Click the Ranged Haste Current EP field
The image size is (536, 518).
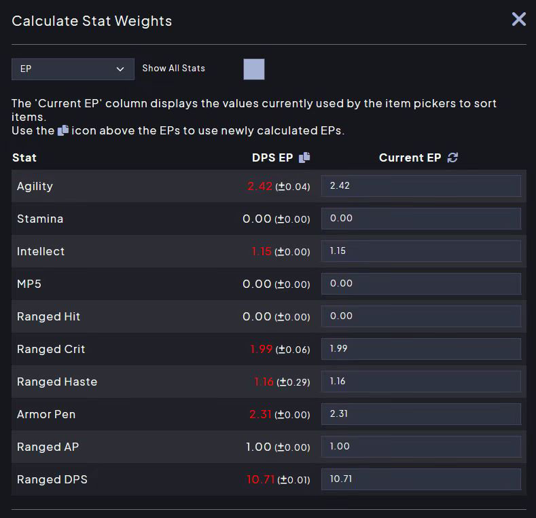[x=421, y=382]
